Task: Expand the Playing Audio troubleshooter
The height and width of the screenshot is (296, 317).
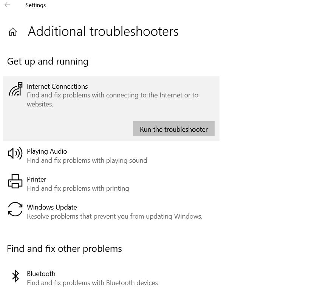Action: (111, 156)
